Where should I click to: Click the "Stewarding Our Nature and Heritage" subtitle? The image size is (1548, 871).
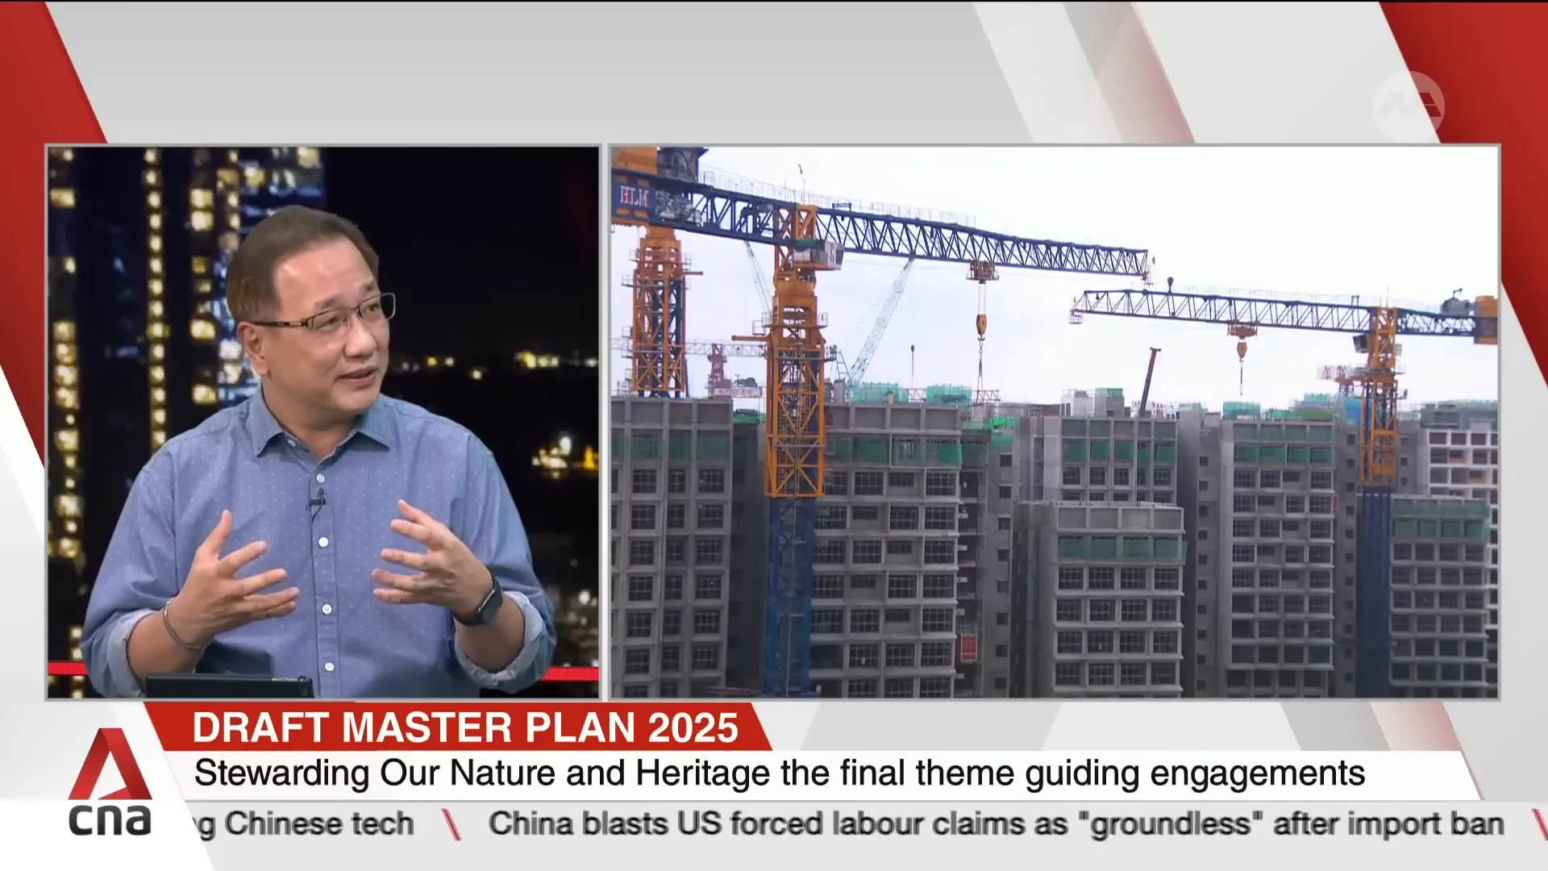tap(778, 773)
